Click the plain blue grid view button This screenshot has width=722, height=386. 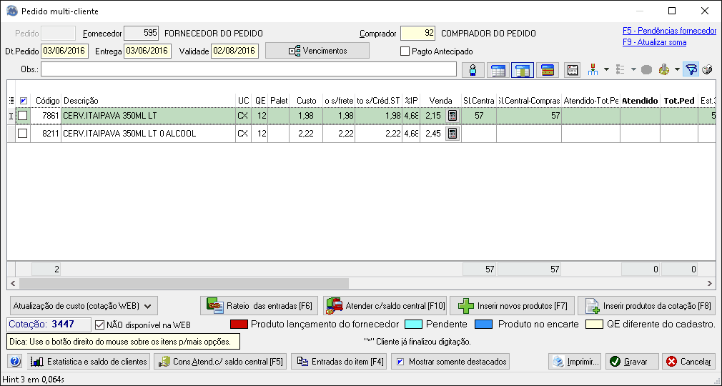(498, 70)
